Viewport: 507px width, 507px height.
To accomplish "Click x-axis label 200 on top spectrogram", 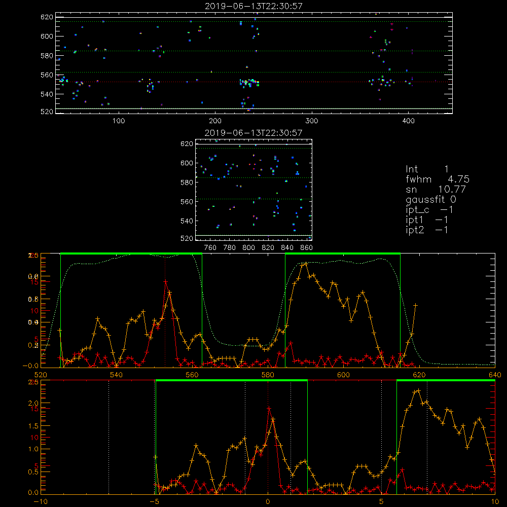I will click(215, 121).
